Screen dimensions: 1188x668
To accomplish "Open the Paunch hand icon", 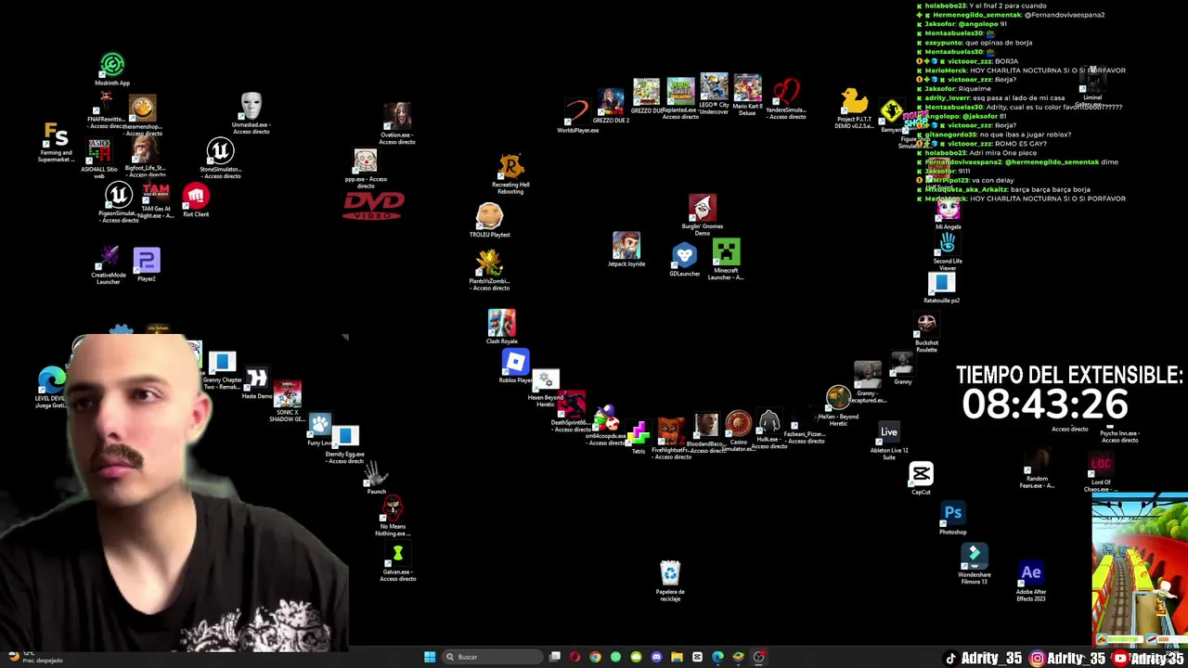I will pos(375,473).
